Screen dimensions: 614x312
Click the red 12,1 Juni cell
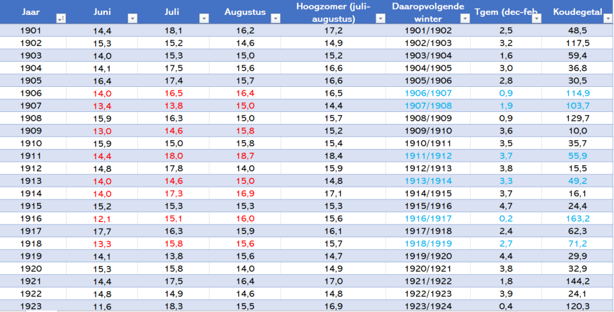(x=102, y=218)
